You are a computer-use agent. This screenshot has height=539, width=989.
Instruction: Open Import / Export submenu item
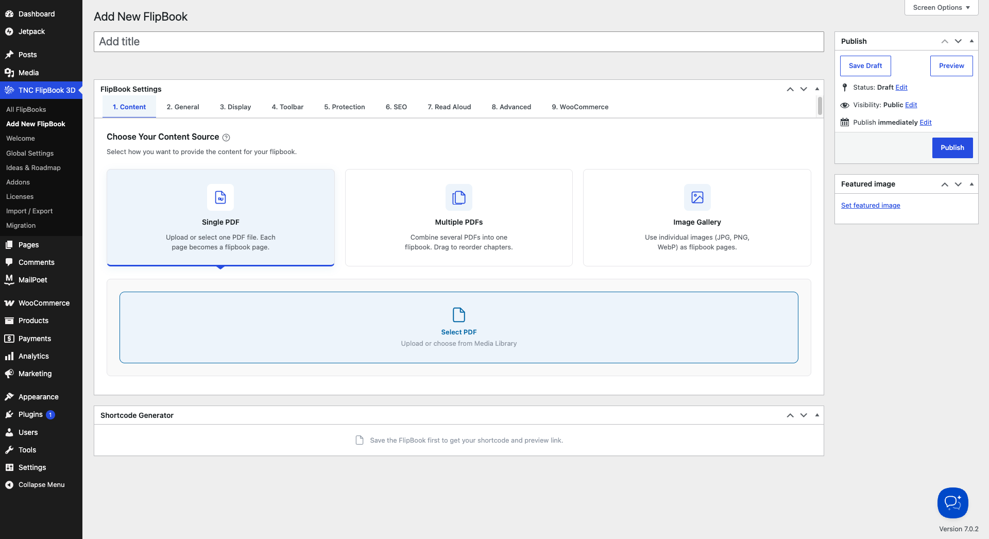click(29, 211)
